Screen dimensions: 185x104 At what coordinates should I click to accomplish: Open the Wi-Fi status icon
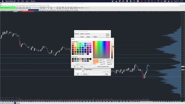click(x=158, y=1)
